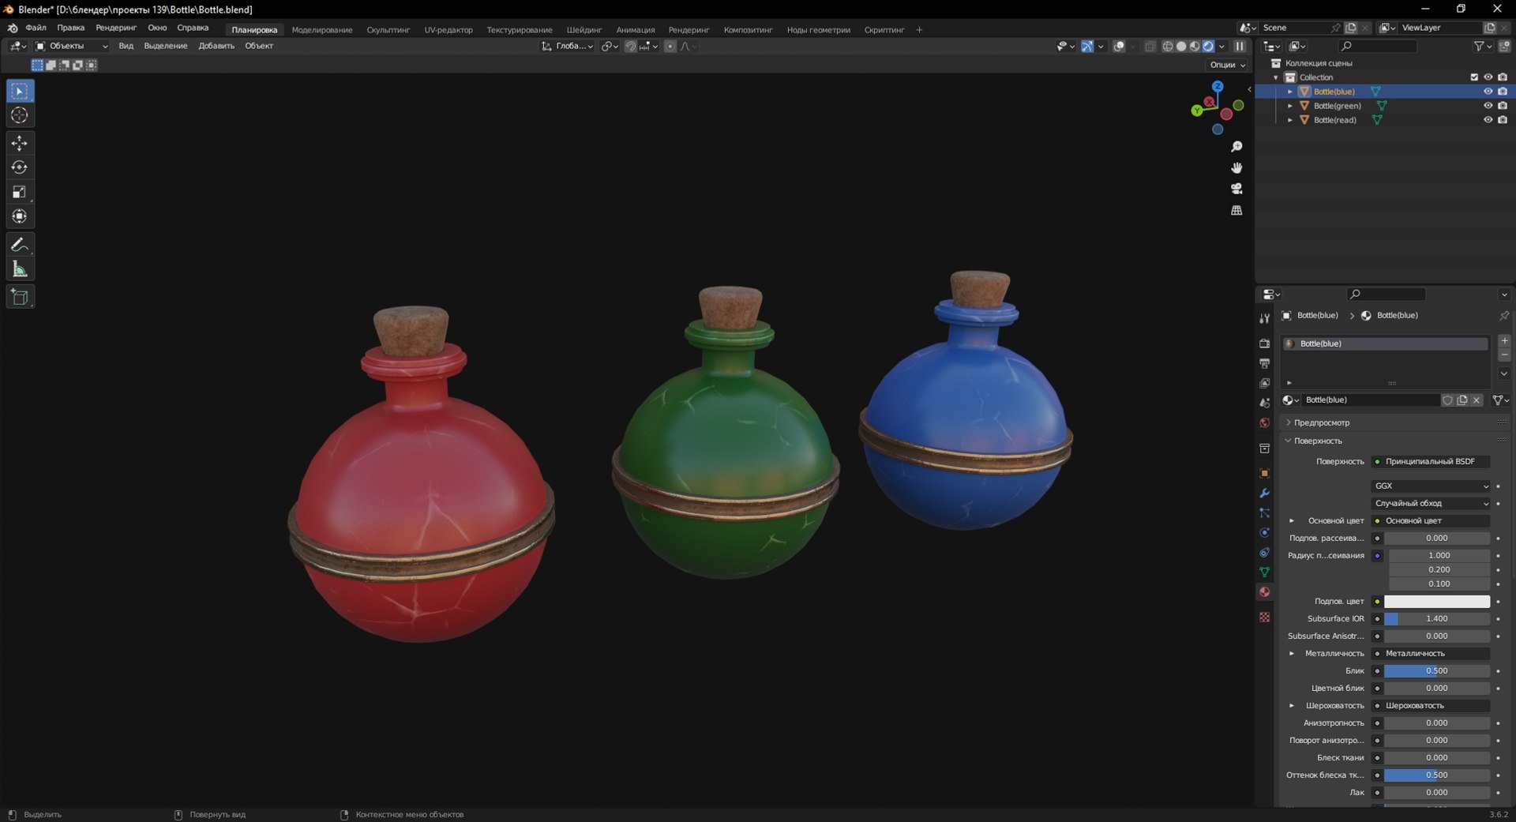This screenshot has height=822, width=1516.
Task: Expand the Предпросмотр panel
Action: coord(1320,422)
